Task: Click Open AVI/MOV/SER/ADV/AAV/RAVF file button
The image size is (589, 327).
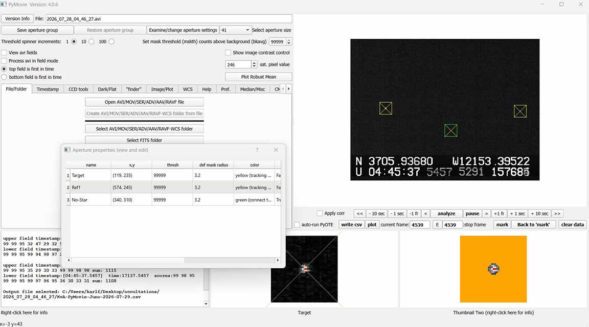Action: click(144, 102)
